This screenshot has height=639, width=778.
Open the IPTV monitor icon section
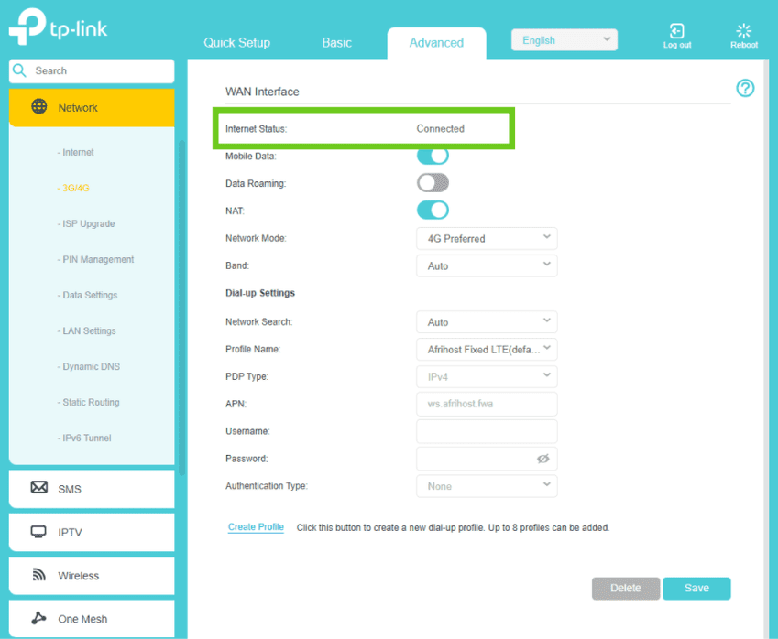[x=39, y=532]
